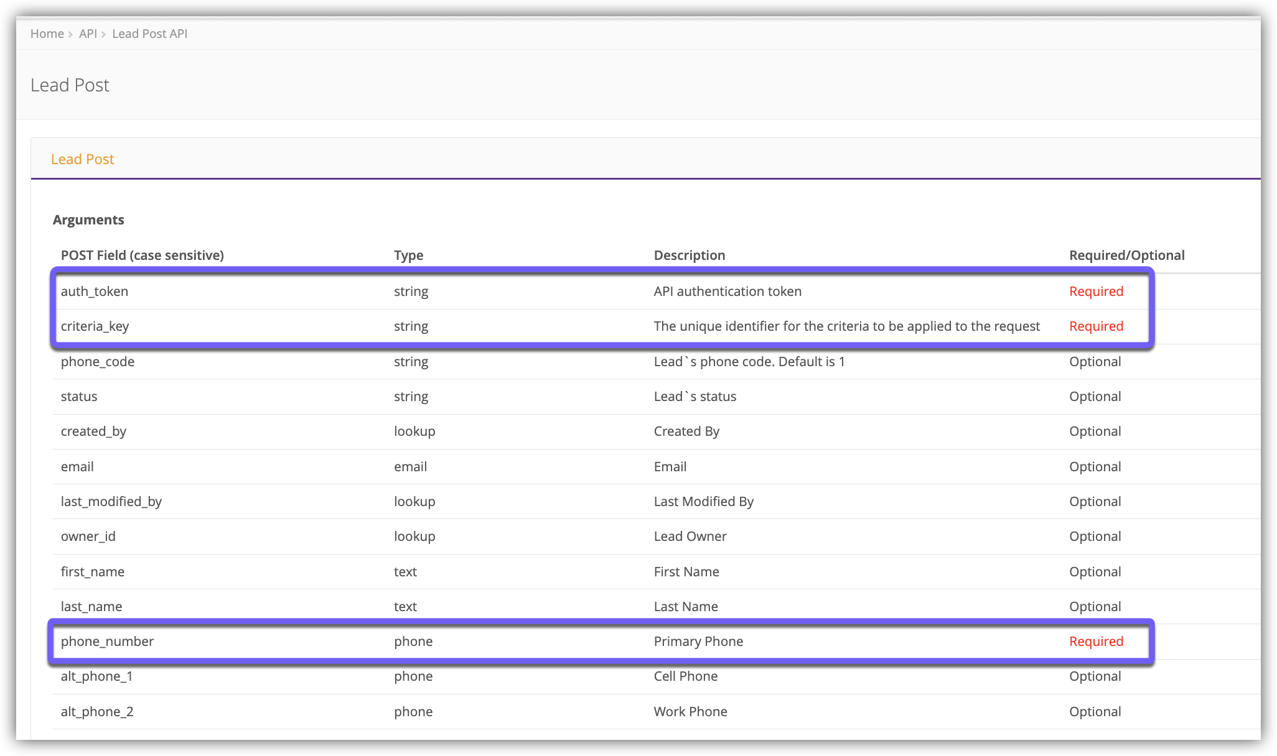
Task: Click the status field name
Action: click(79, 397)
